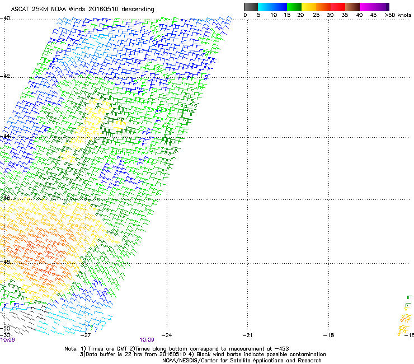Click the '-42' latitude label
This screenshot has width=414, height=364.
pos(5,76)
